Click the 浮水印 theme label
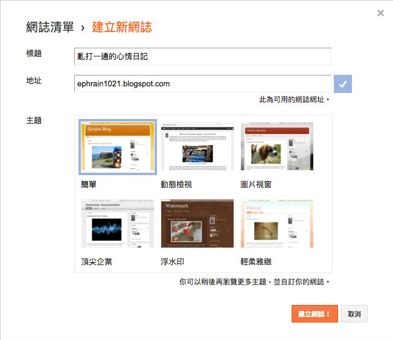The image size is (393, 340). tap(173, 261)
